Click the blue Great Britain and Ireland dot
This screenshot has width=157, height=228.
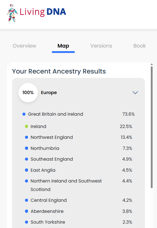coord(24,114)
